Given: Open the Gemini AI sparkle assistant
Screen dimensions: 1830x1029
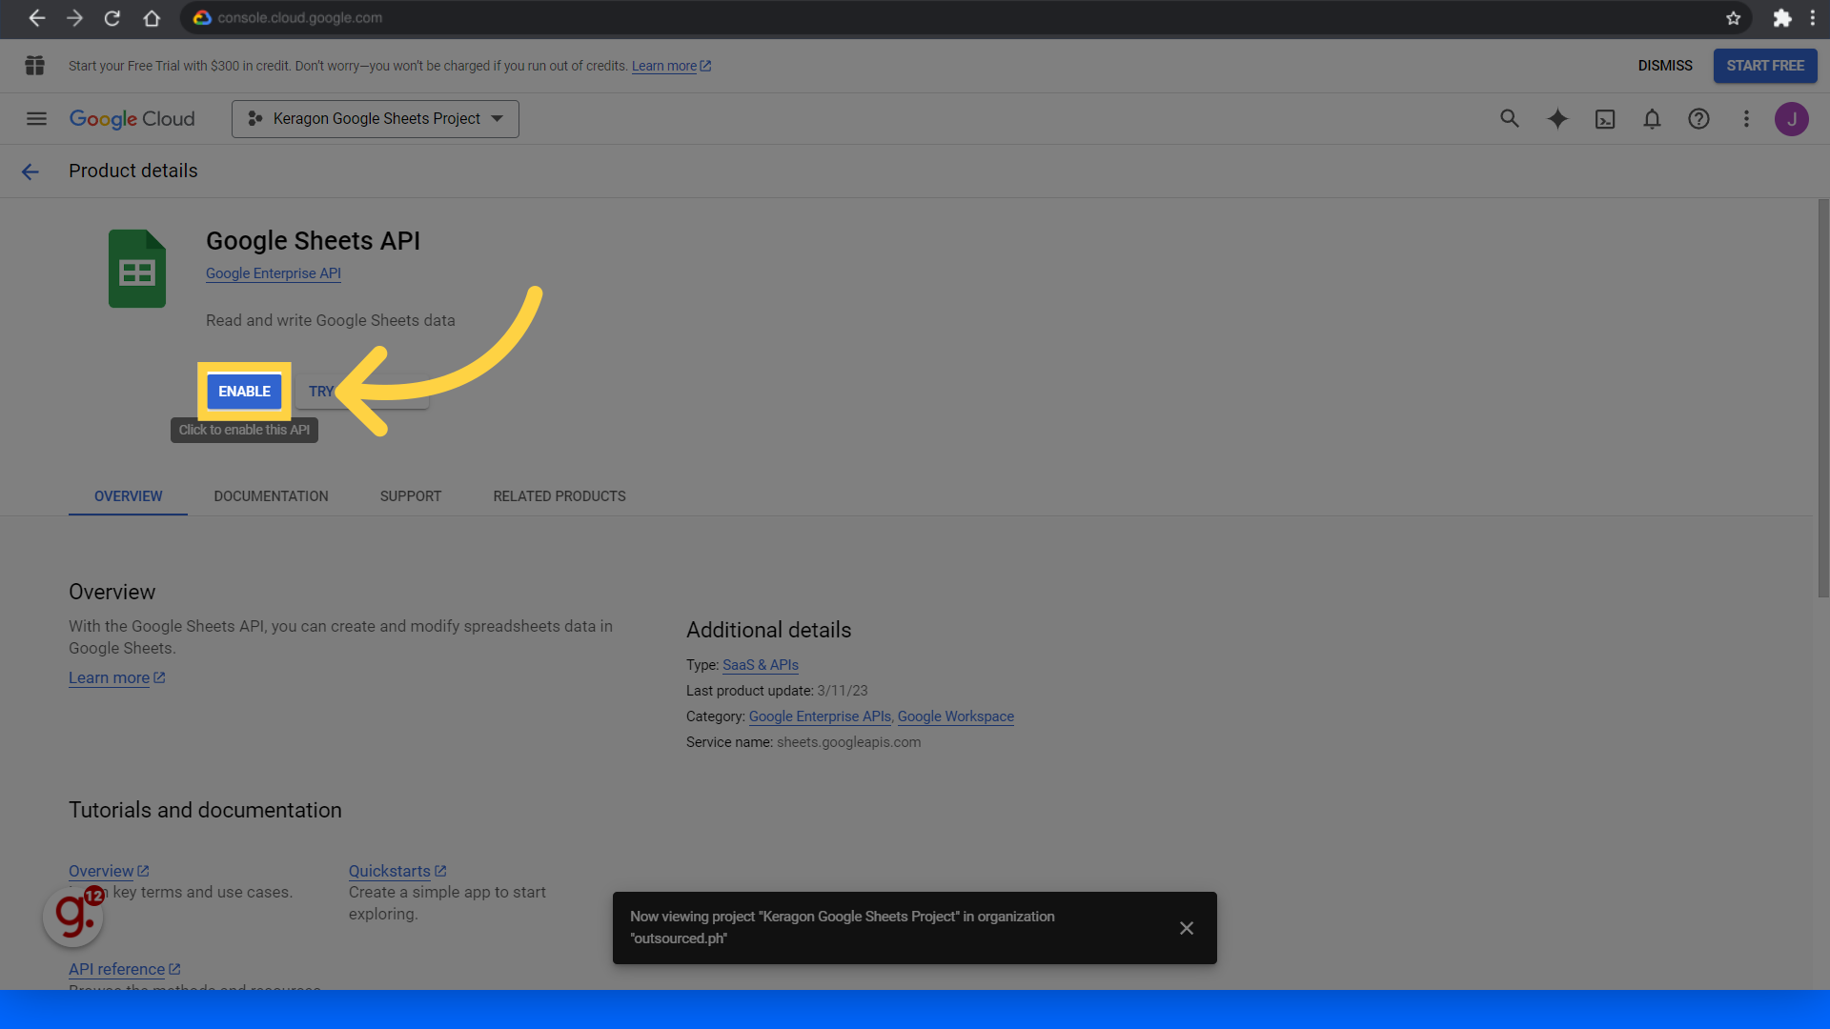Looking at the screenshot, I should (x=1557, y=119).
